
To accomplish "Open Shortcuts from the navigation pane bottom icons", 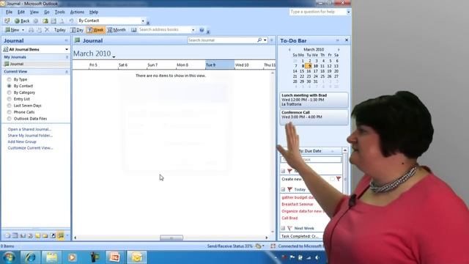I will coord(53,236).
